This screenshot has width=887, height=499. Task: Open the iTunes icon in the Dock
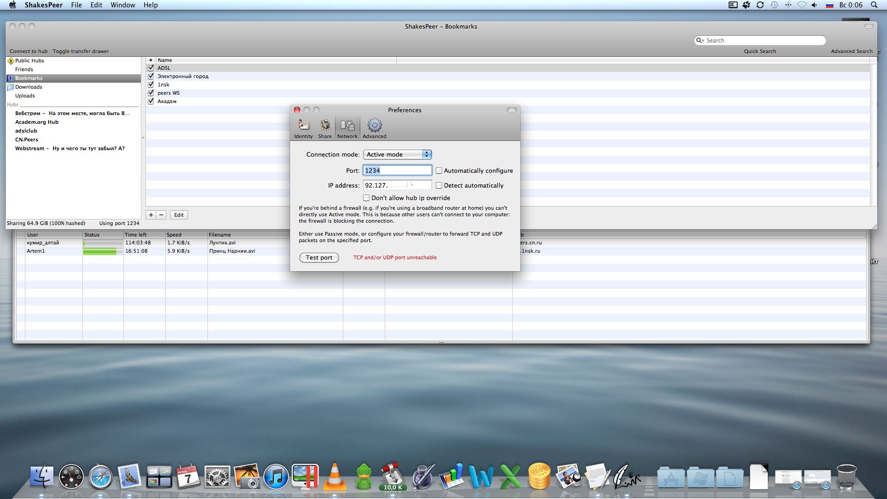tap(276, 477)
